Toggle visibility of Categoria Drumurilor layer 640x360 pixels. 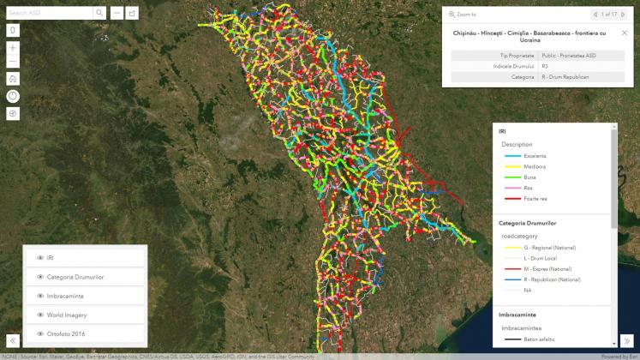[40, 277]
